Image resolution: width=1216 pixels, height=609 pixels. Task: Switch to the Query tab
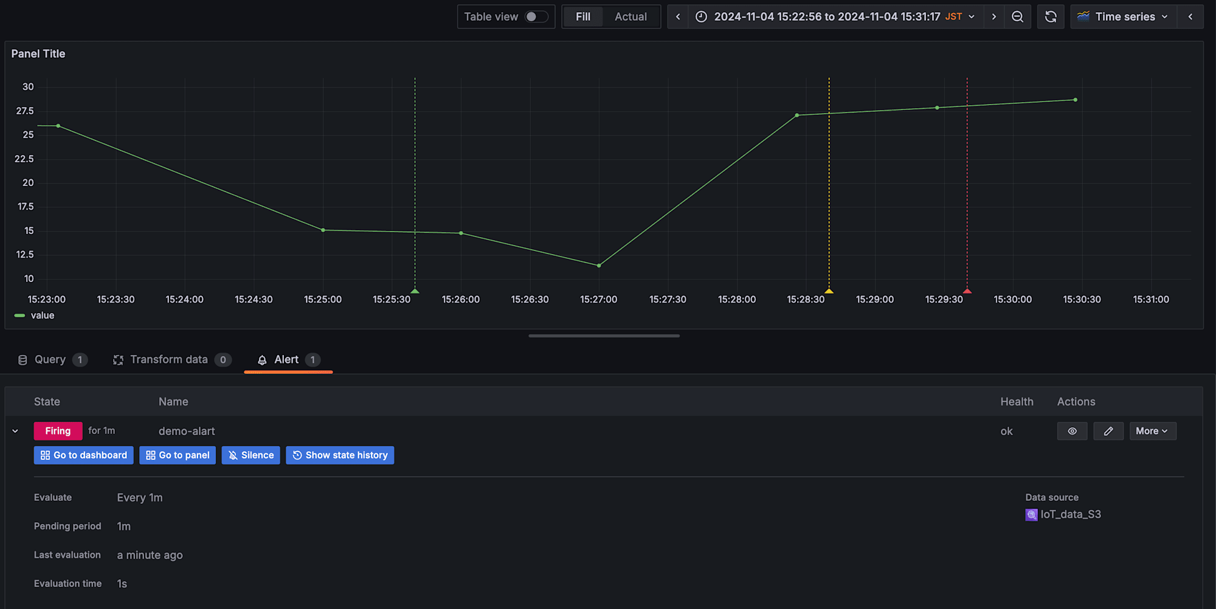[52, 360]
